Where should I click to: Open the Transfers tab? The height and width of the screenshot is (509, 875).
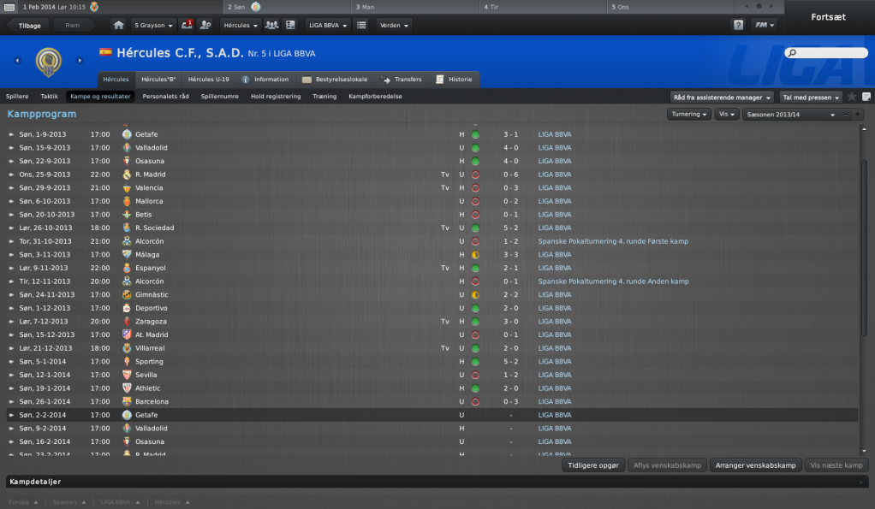point(402,80)
